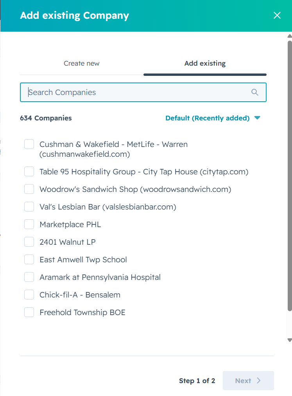Open the Default (Recently added) sort dropdown
The image size is (292, 396).
[x=213, y=118]
